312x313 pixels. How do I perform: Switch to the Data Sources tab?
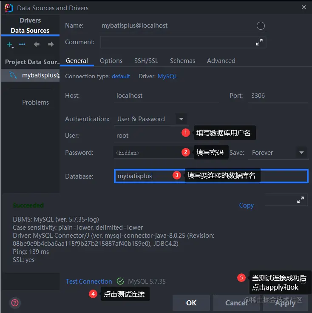(30, 31)
